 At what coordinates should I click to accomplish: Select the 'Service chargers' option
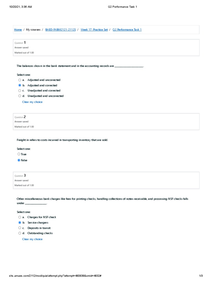pyautogui.click(x=20, y=222)
